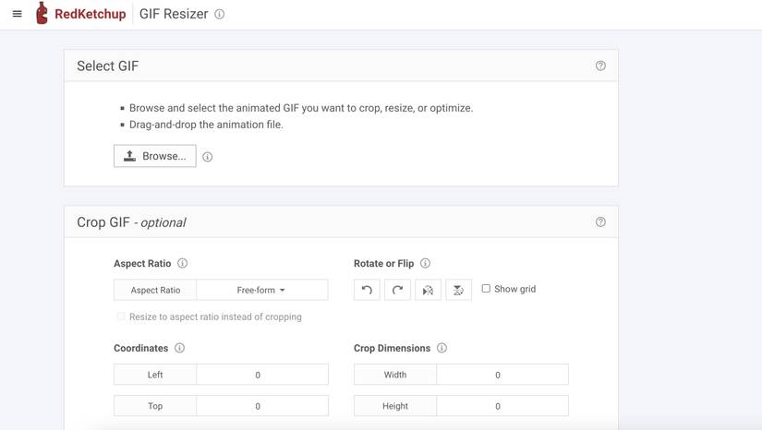The height and width of the screenshot is (430, 762).
Task: Show info for Rotate or Flip
Action: click(426, 264)
